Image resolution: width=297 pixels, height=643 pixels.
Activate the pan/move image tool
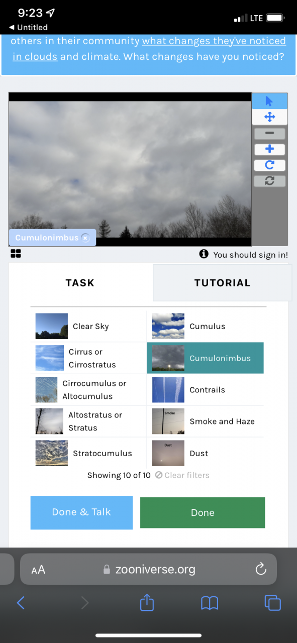coord(269,117)
